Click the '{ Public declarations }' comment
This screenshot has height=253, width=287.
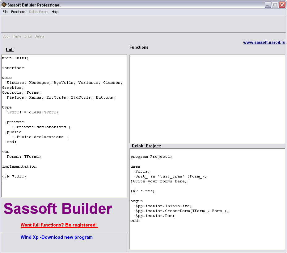point(40,137)
